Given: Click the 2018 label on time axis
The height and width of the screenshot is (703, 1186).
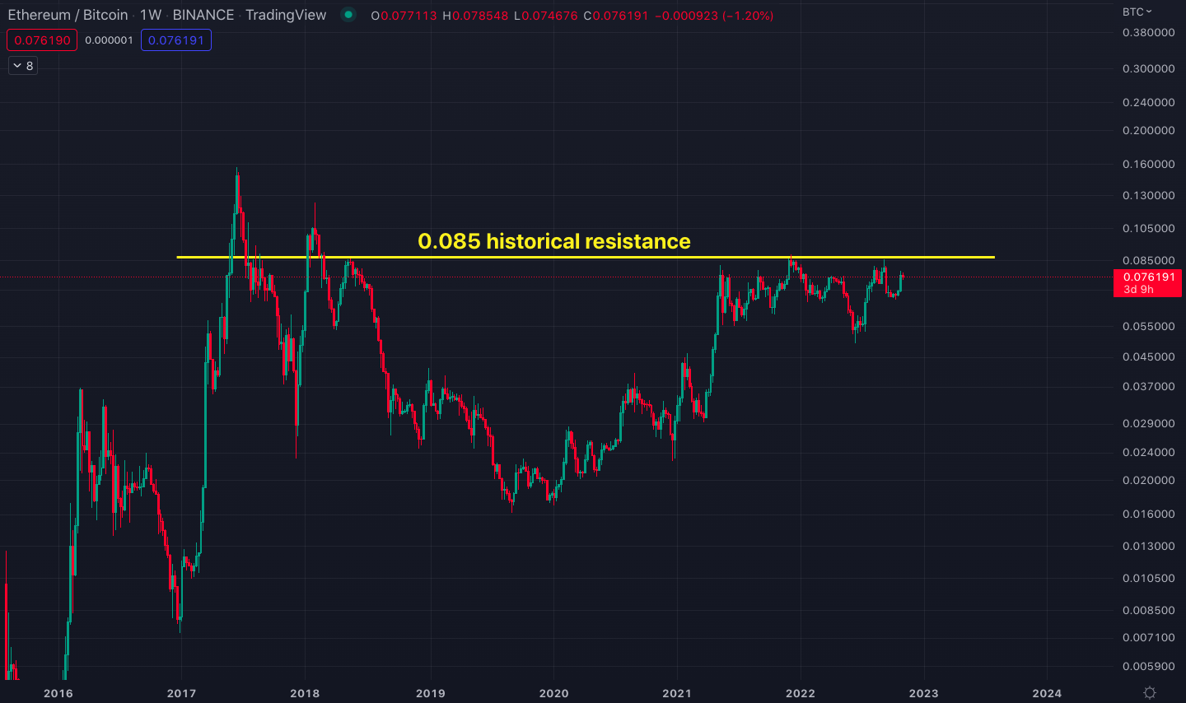Looking at the screenshot, I should pos(305,693).
